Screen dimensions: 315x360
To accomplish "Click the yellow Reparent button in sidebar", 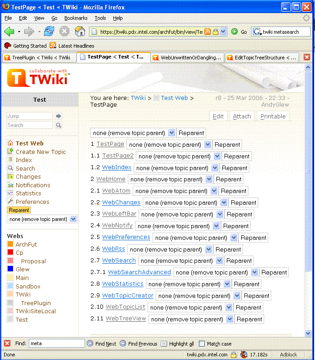I will click(19, 210).
